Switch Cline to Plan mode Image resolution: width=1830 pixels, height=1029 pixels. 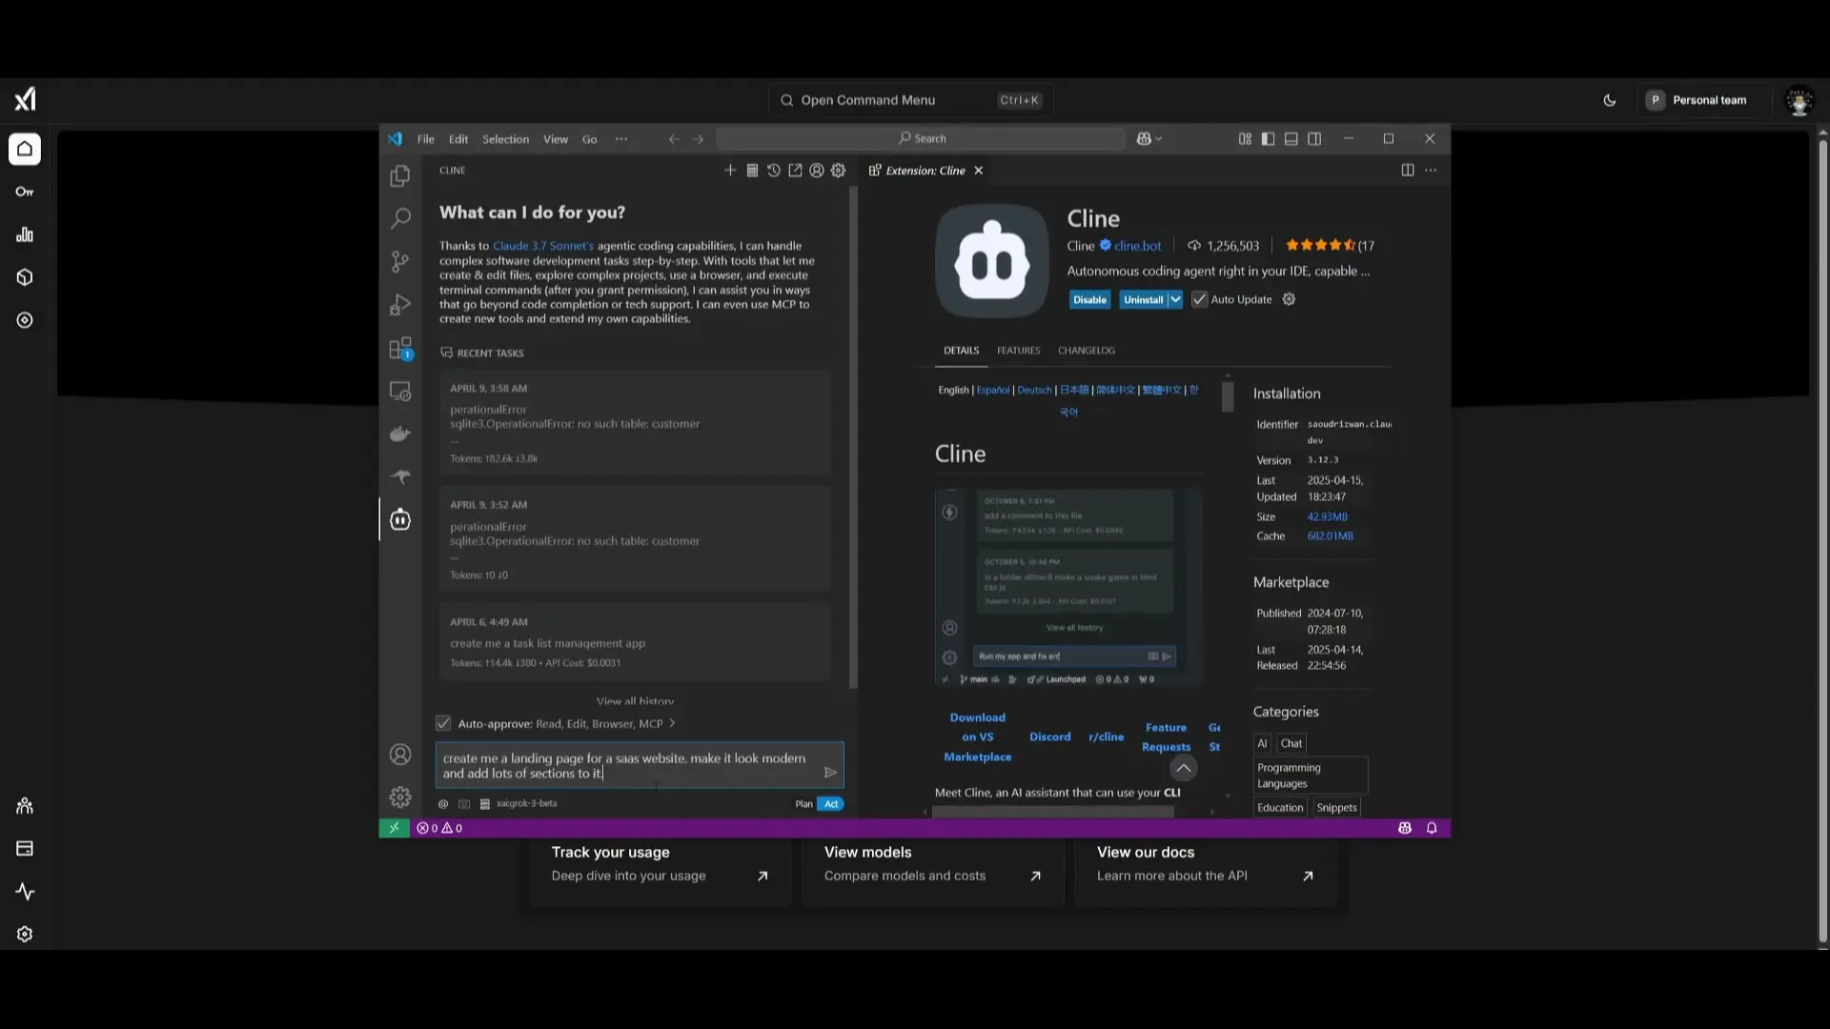[x=803, y=804]
